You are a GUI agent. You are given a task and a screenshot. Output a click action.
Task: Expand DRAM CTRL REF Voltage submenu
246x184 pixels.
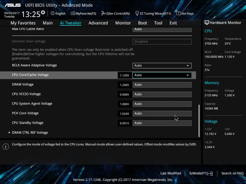30,132
